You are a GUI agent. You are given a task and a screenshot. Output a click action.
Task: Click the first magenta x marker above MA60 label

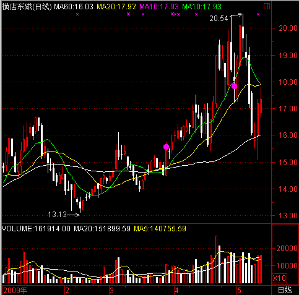77,14
